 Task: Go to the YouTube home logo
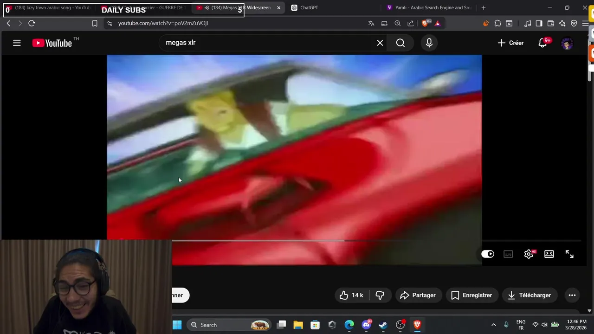[x=52, y=43]
